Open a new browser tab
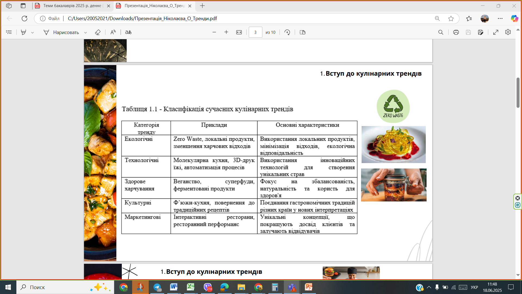This screenshot has width=522, height=294. tap(202, 6)
